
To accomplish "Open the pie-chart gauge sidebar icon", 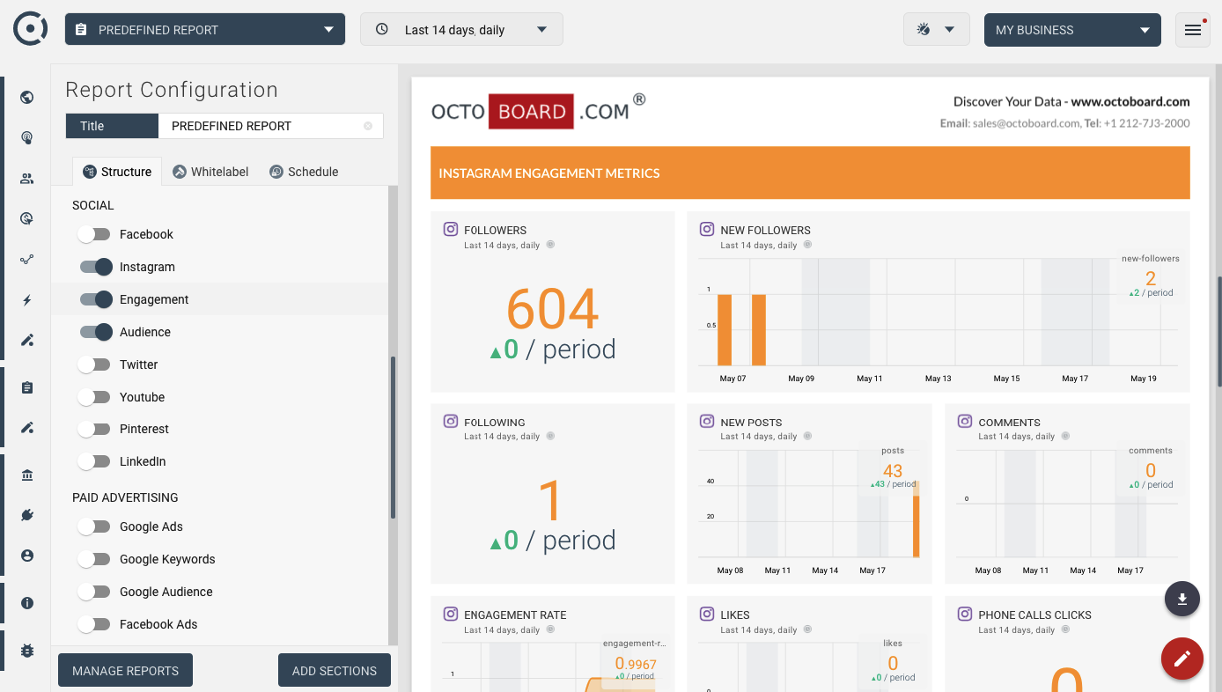I will [x=27, y=218].
